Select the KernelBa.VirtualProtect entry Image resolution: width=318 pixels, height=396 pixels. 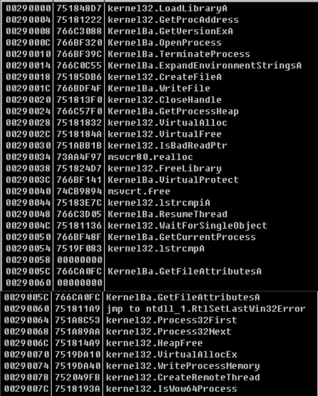(x=173, y=180)
